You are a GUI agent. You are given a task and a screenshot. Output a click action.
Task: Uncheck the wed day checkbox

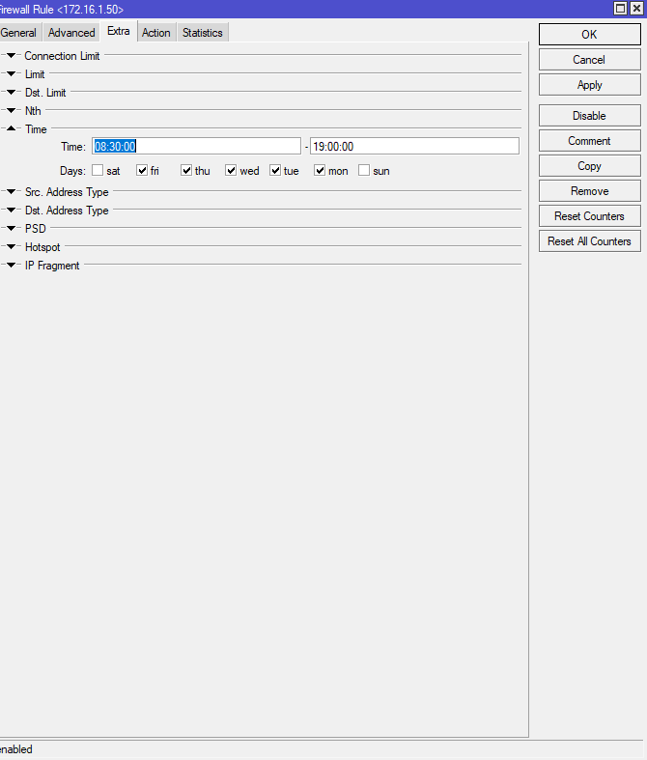coord(231,171)
